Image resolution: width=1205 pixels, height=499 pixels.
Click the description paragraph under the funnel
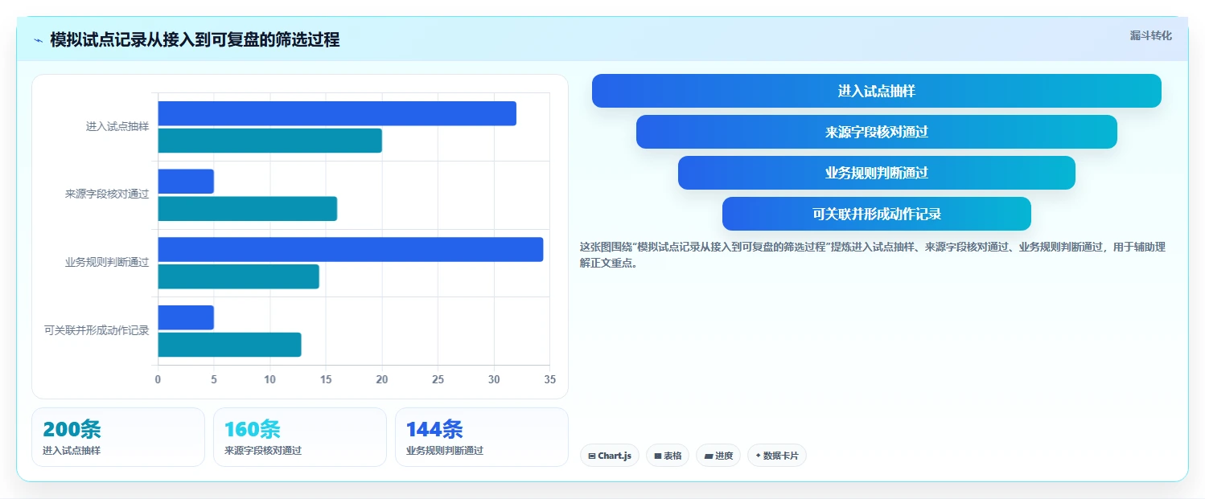pyautogui.click(x=873, y=255)
